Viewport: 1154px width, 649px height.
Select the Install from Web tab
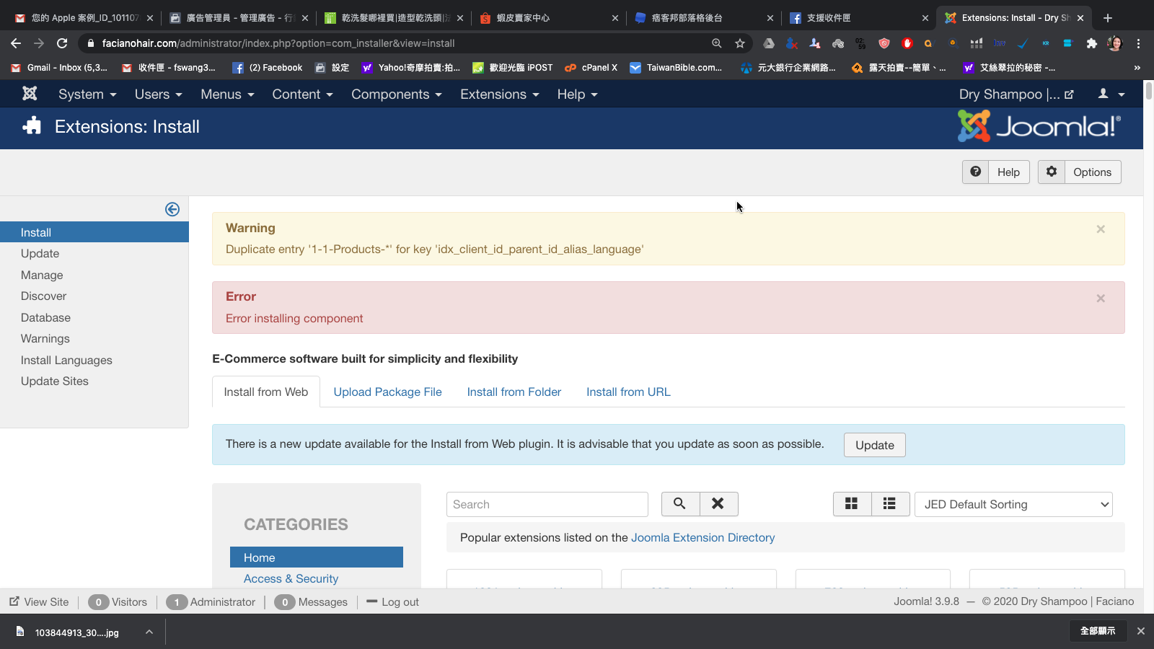(x=266, y=392)
